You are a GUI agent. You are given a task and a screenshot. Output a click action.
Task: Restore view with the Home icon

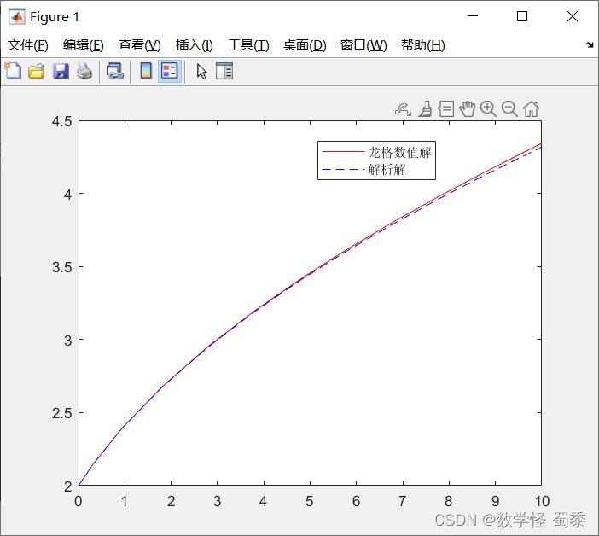(x=531, y=109)
